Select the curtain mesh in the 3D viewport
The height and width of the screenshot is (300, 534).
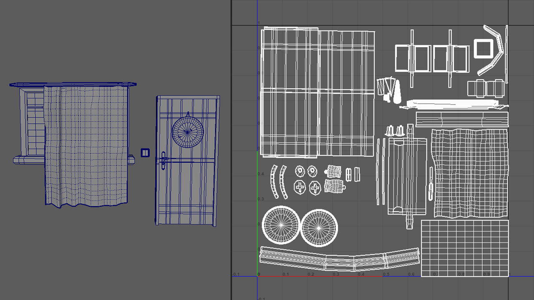[86, 146]
